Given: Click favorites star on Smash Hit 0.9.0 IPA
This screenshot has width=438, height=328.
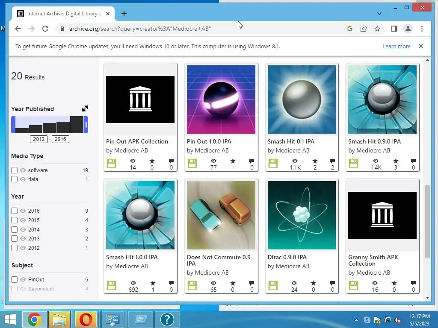Looking at the screenshot, I should point(396,161).
